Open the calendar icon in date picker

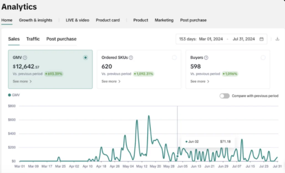coord(261,39)
